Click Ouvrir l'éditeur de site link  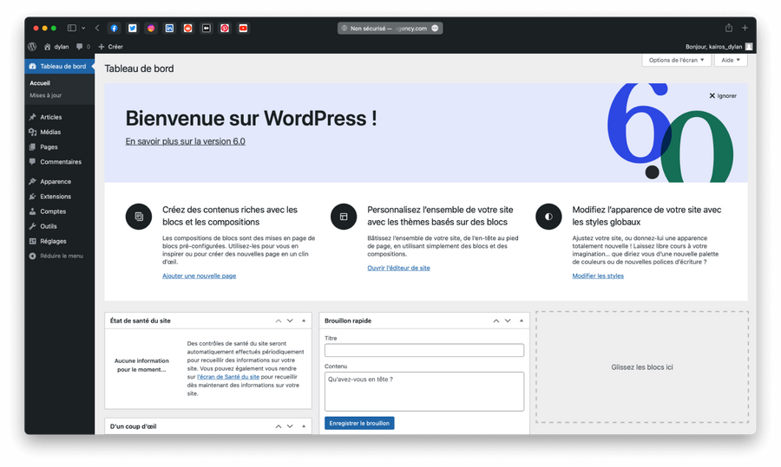click(x=398, y=268)
